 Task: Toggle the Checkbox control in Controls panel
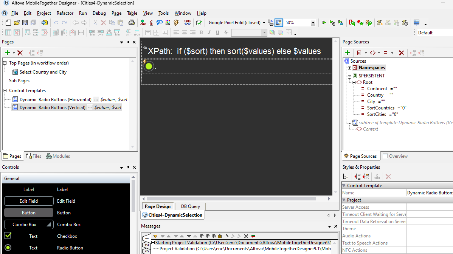point(8,236)
